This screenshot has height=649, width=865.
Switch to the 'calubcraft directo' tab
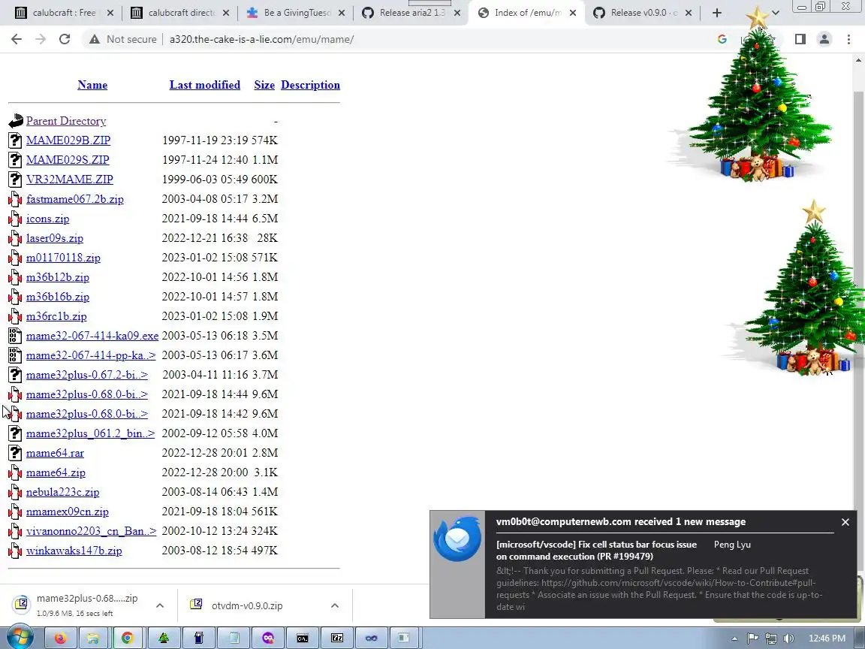(180, 13)
